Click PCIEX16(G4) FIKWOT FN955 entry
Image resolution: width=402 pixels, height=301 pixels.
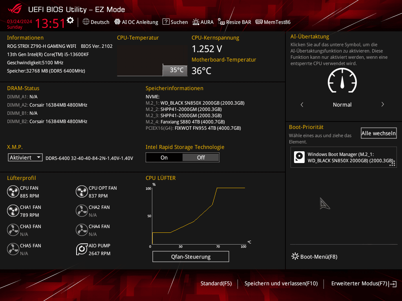[193, 128]
